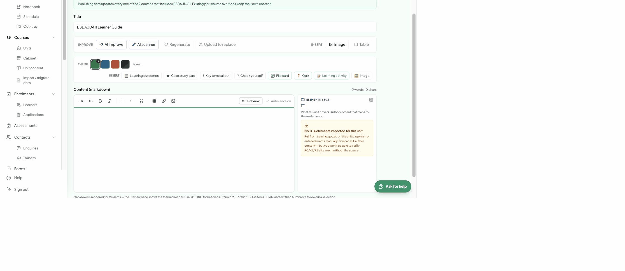Screen dimensions: 625x271
Task: Open Unit content page
Action: 33,68
